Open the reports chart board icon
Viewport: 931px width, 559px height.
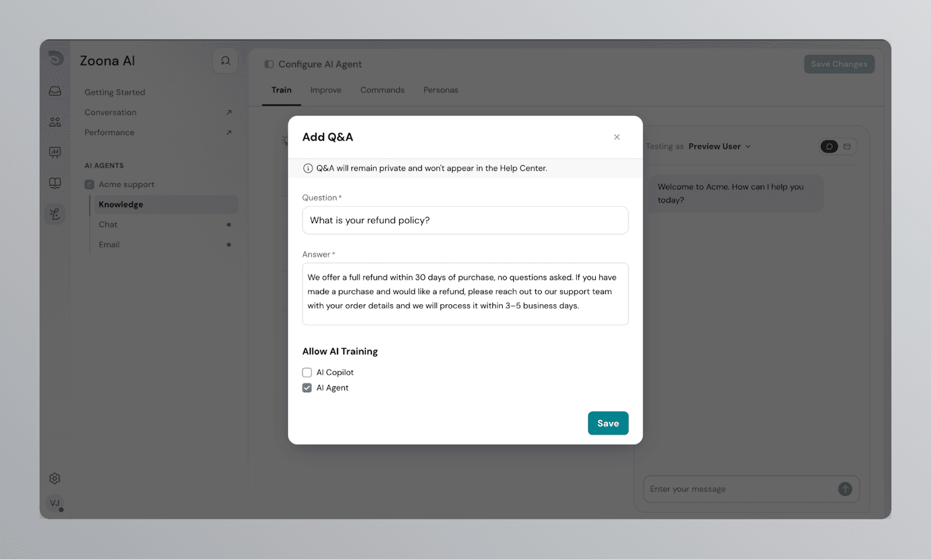[55, 153]
